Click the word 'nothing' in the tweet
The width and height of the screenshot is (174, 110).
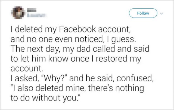130,88
